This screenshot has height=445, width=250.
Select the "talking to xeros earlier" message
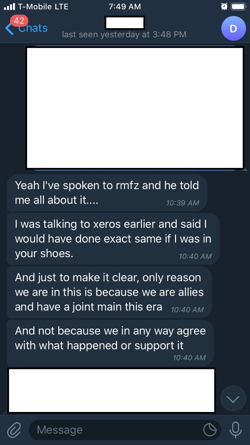pyautogui.click(x=113, y=239)
